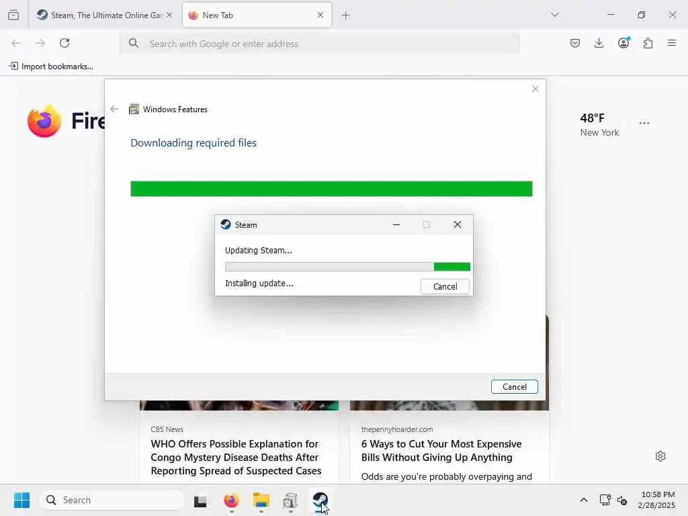Open the Firefox account icon
This screenshot has height=516, width=688.
[623, 43]
